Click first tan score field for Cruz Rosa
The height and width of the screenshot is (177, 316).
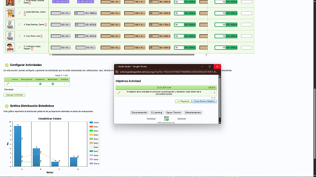point(105,36)
